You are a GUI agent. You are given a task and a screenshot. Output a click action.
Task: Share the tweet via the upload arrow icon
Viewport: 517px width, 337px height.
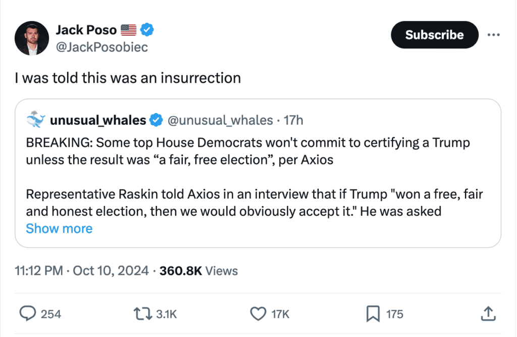click(488, 314)
